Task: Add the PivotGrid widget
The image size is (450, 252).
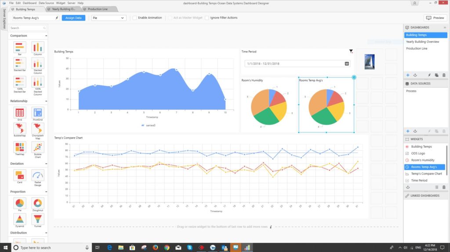Action: [x=38, y=113]
